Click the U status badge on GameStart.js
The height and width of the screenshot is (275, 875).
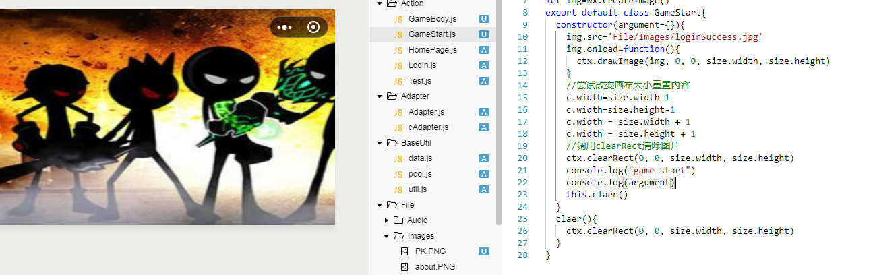[x=483, y=34]
